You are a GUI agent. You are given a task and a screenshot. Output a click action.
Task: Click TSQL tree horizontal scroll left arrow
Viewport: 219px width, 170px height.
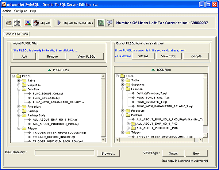click(x=117, y=140)
